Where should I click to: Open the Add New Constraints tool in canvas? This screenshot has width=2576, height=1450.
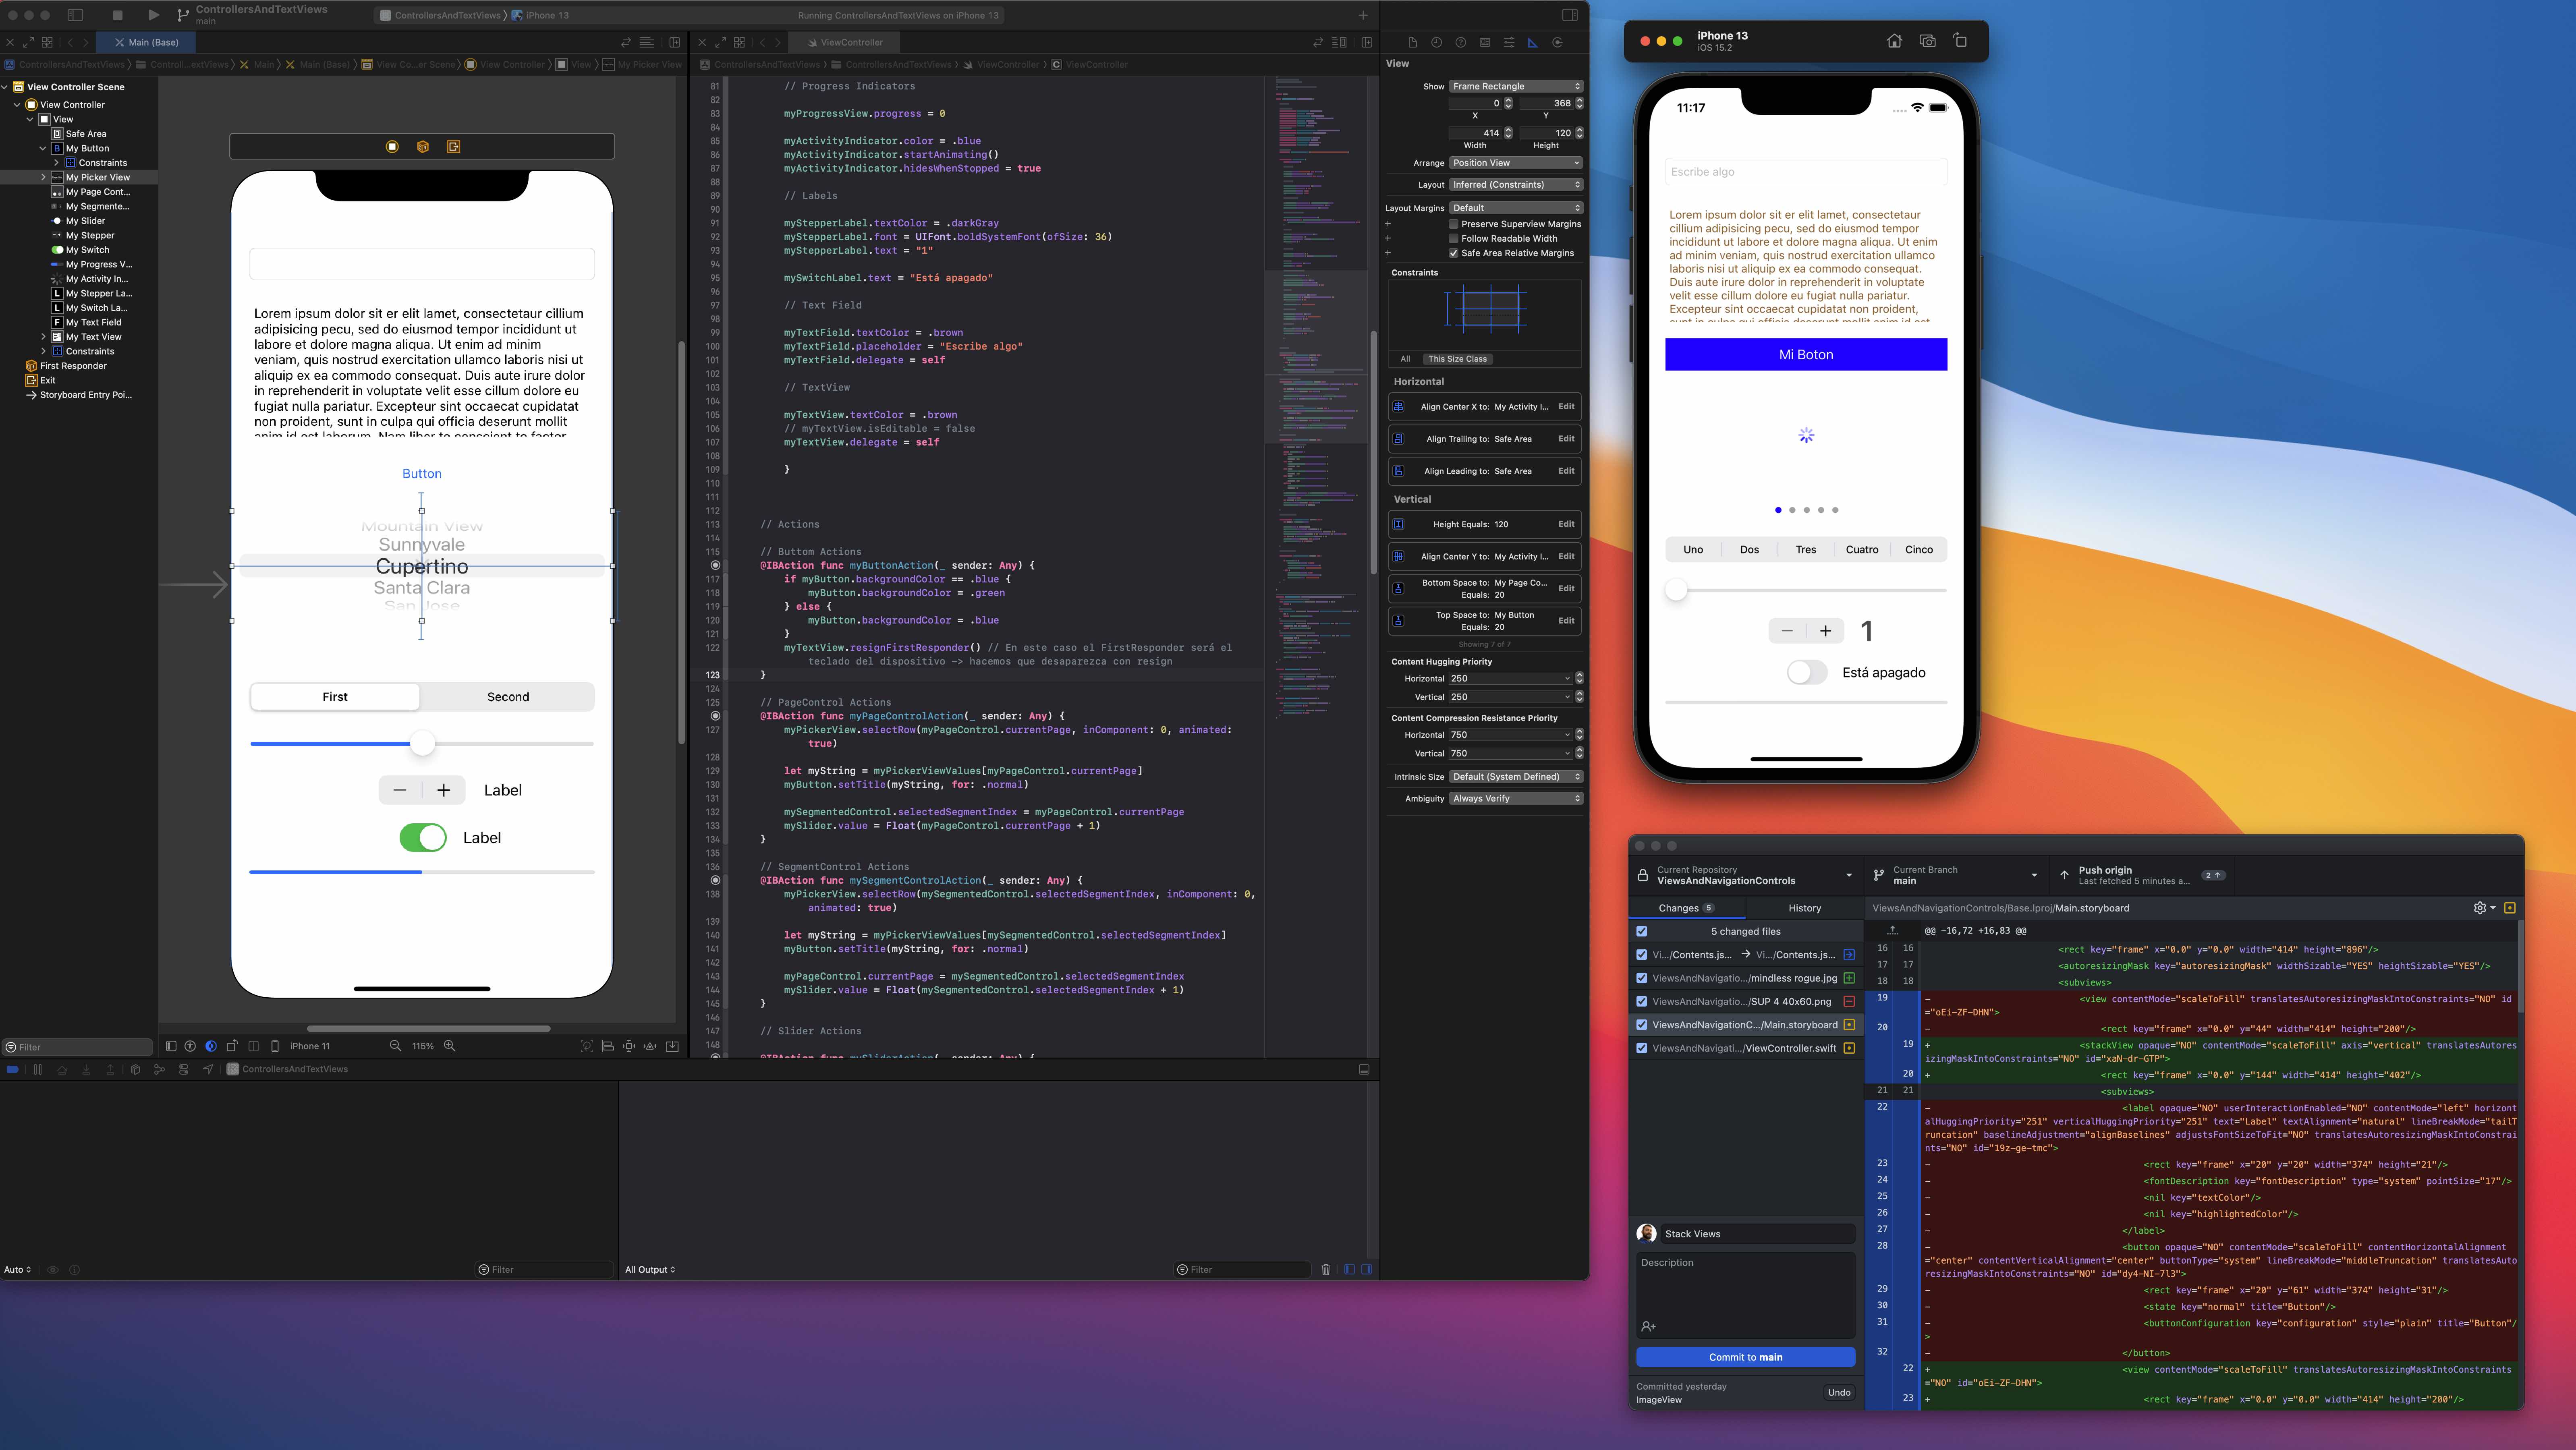[628, 1046]
